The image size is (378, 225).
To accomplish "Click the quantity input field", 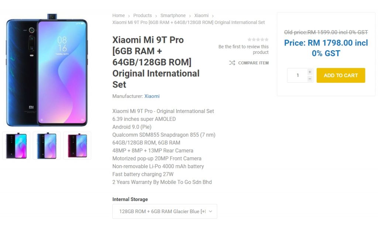I will coord(298,75).
